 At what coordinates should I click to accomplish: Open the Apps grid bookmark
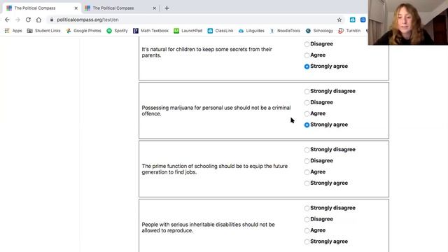(13, 31)
